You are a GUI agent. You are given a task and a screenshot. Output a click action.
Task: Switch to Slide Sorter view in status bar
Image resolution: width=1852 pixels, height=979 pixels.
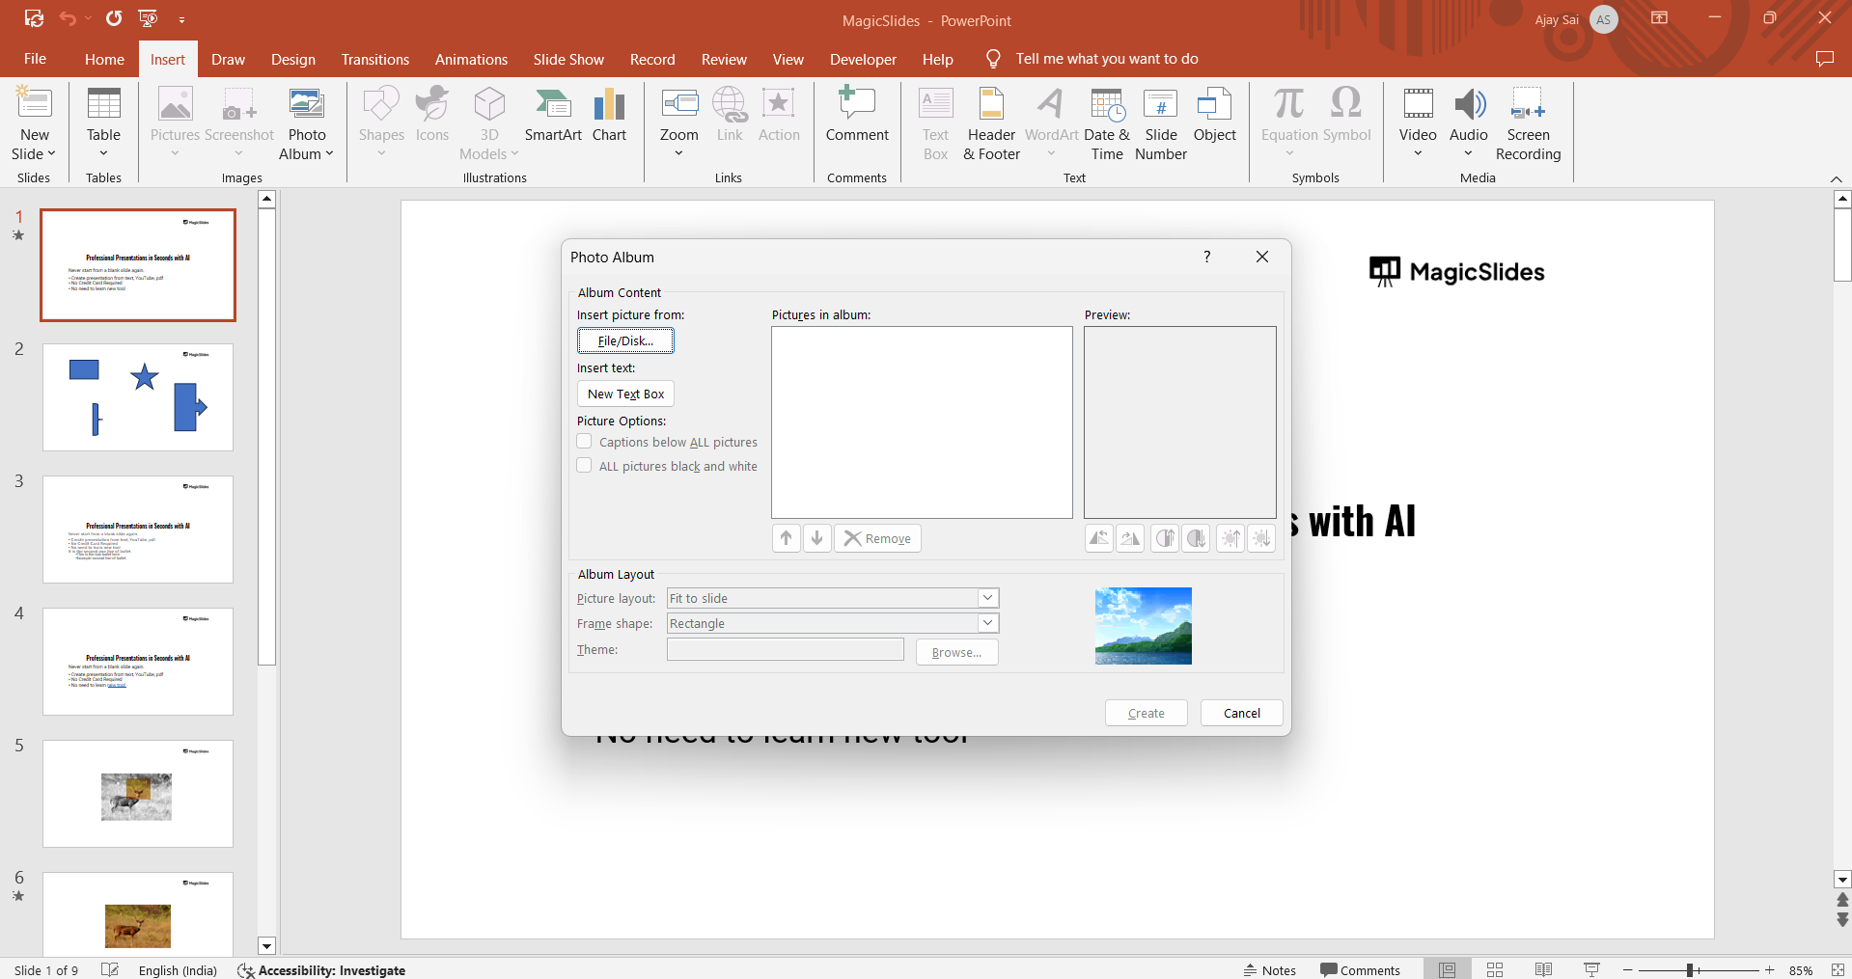[x=1495, y=969]
